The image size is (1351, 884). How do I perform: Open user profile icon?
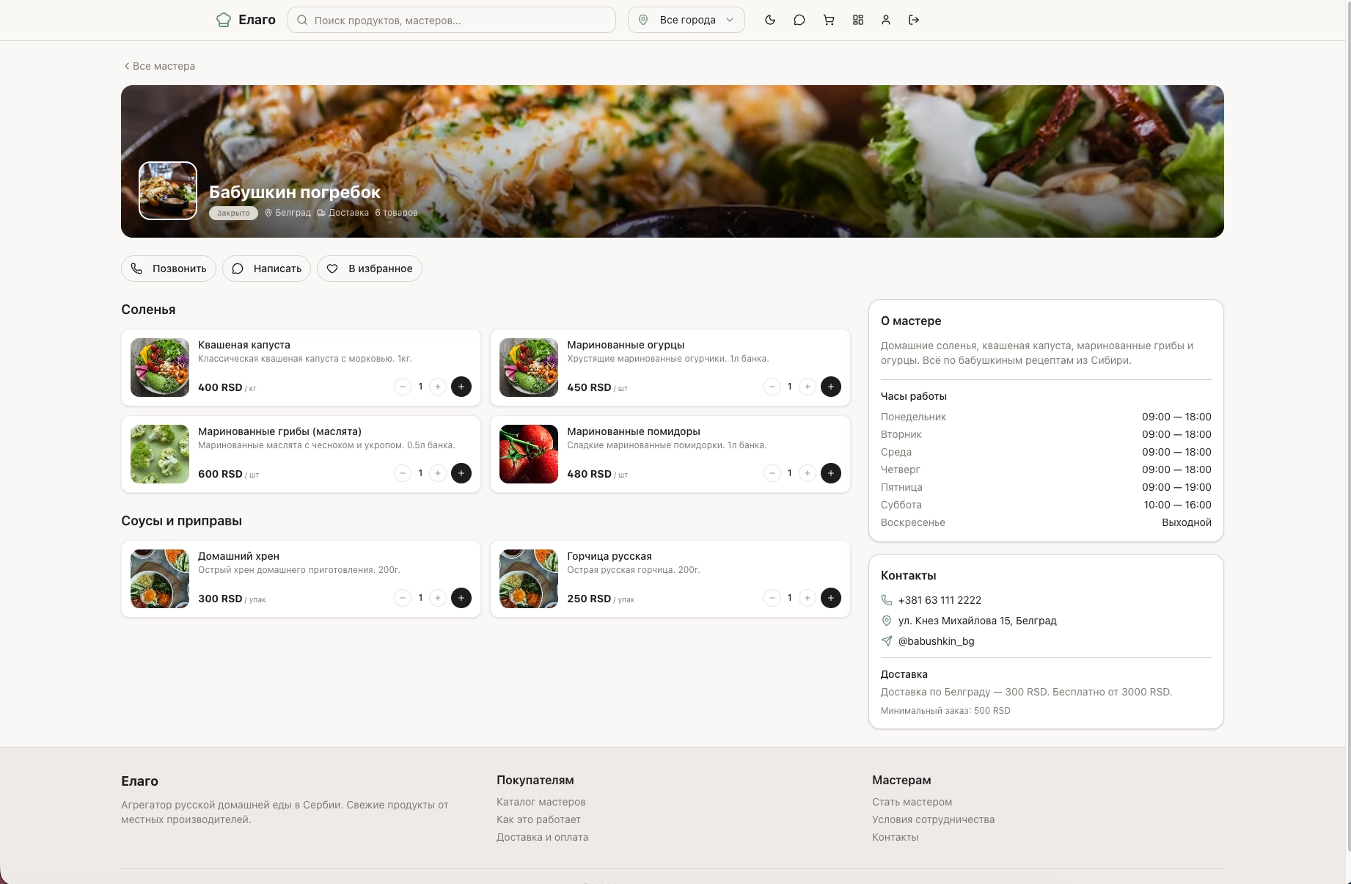pos(886,20)
